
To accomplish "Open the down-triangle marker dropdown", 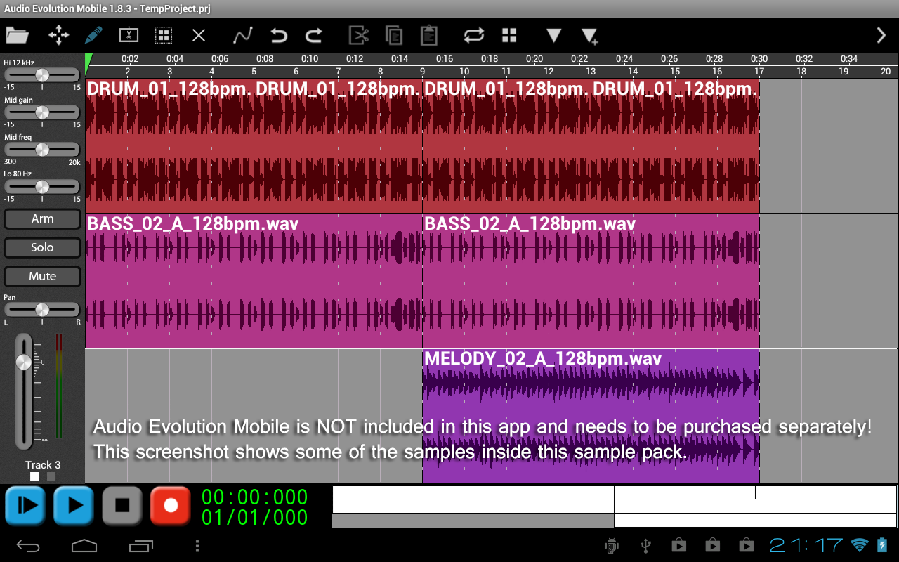I will (553, 35).
